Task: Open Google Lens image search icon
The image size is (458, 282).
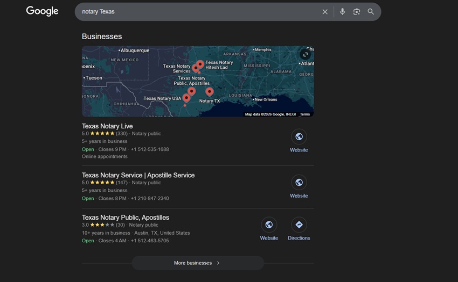Action: pos(356,12)
